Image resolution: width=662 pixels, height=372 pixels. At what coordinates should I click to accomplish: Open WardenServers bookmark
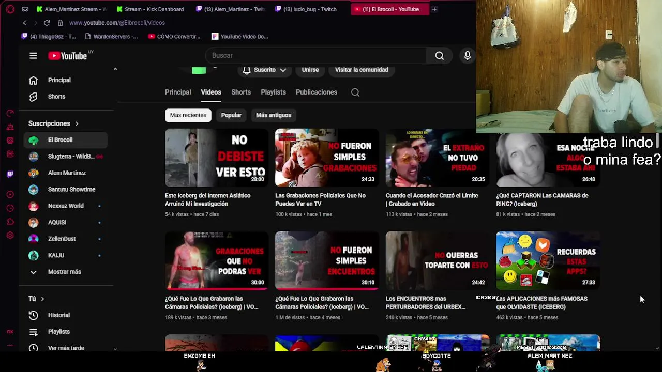[x=111, y=37]
